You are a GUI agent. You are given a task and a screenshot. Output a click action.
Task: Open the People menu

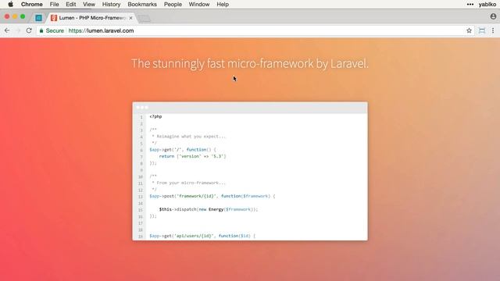[173, 4]
